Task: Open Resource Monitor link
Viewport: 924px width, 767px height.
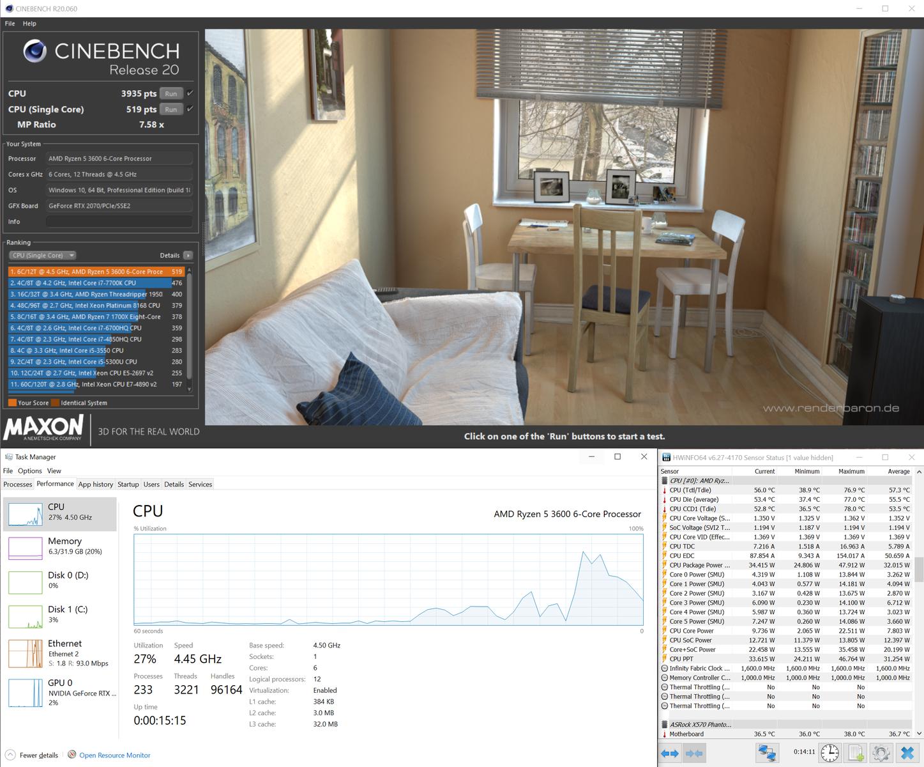Action: [114, 755]
